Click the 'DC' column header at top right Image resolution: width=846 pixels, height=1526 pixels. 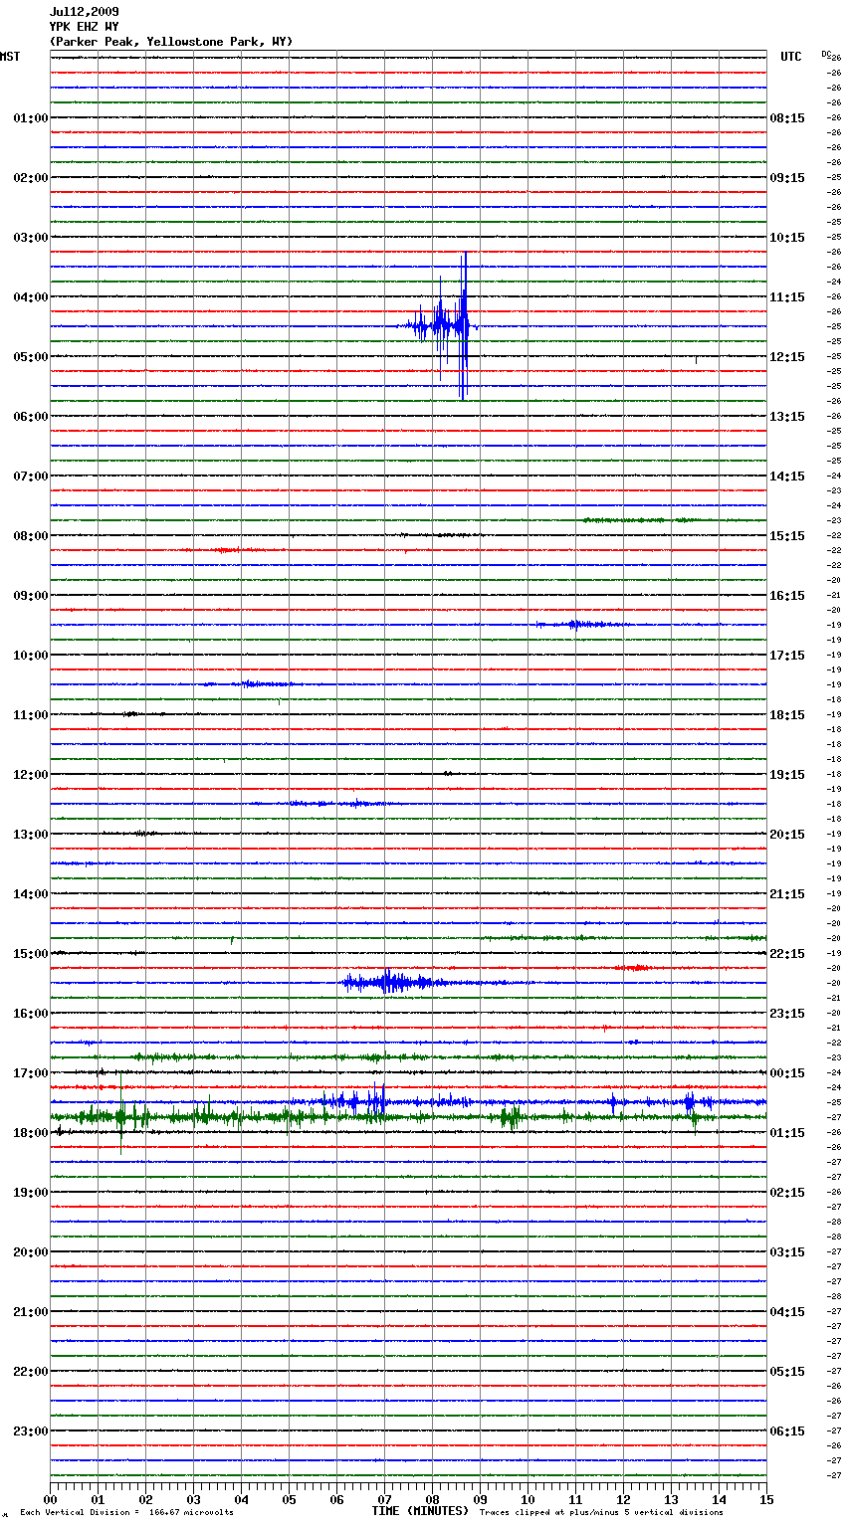coord(826,54)
